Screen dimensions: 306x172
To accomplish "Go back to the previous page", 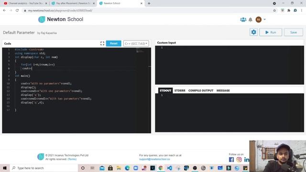I will coord(4,11).
